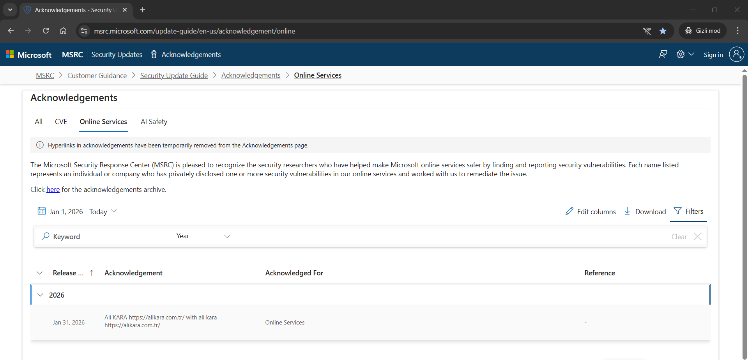Click the Sign in account avatar icon
The width and height of the screenshot is (748, 360).
(x=736, y=55)
